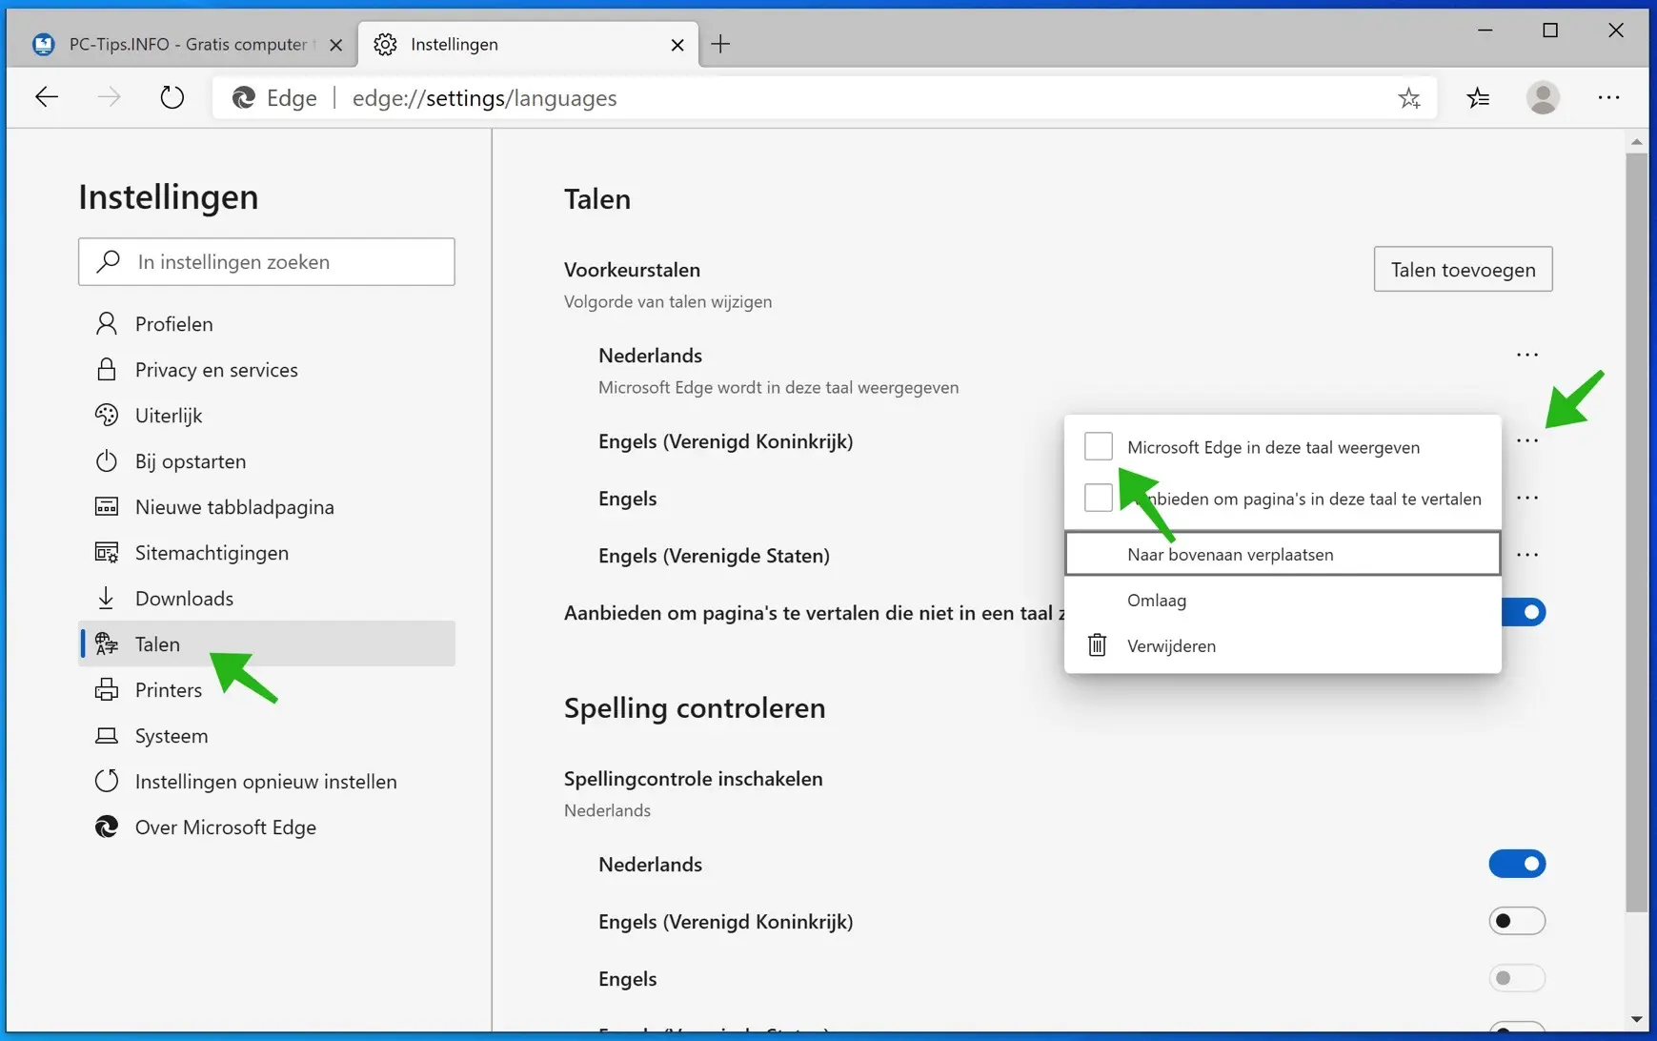Open Privacy en services settings
The image size is (1657, 1041).
click(267, 370)
